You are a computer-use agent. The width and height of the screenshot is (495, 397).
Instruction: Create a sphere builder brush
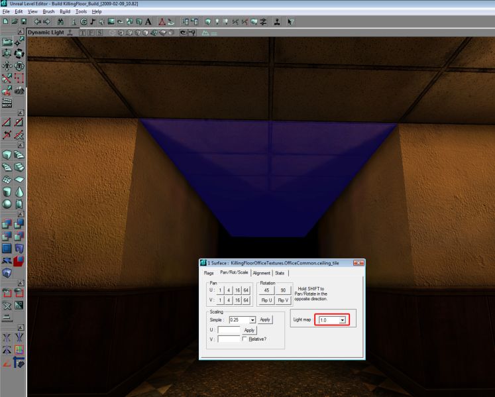[x=7, y=204]
